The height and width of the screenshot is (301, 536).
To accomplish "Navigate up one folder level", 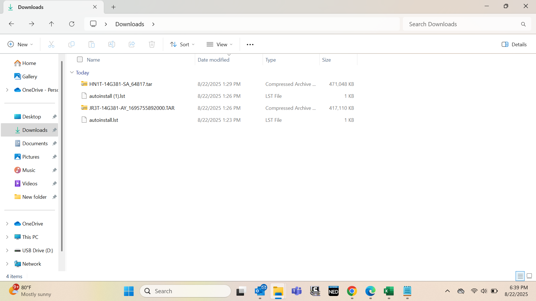I will [51, 24].
